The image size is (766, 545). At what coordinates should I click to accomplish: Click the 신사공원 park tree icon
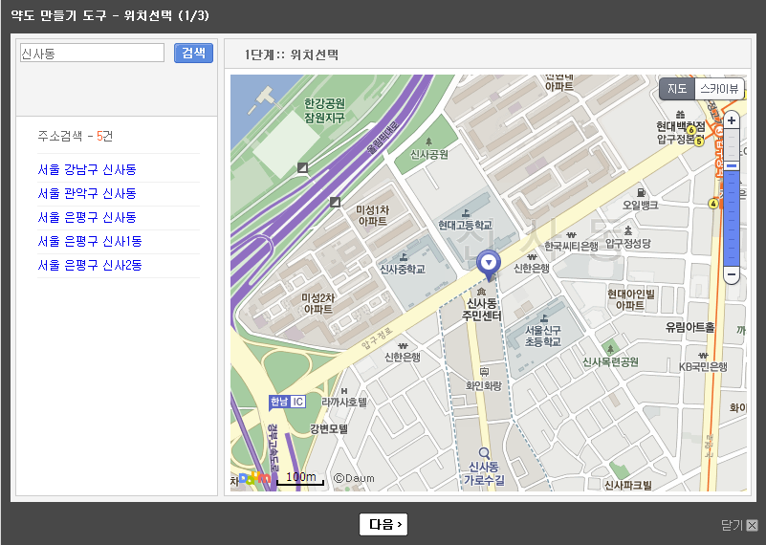tap(428, 140)
